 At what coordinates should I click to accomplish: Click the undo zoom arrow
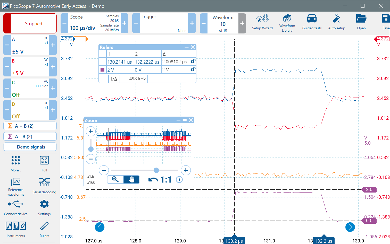click(153, 180)
